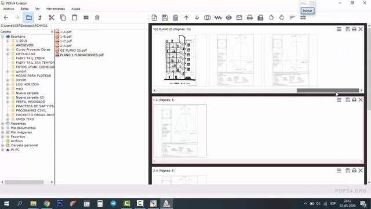
Task: Expand the DETAILLING folder
Action: pos(8,54)
